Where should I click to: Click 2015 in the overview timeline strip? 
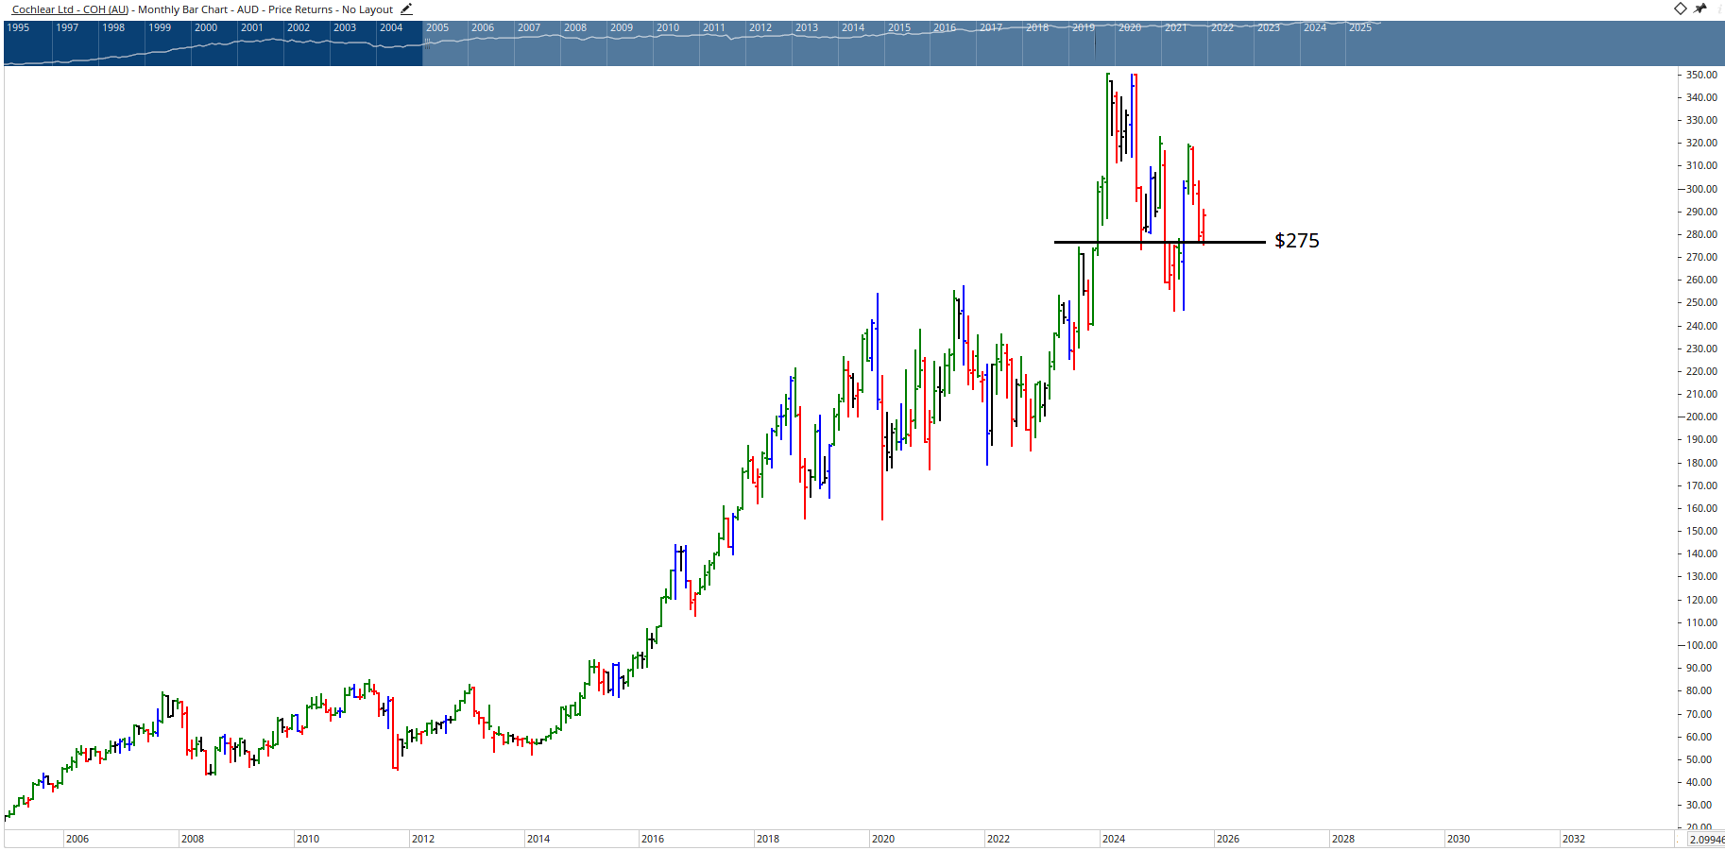point(899,27)
